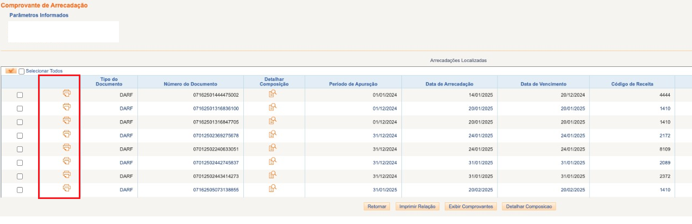The image size is (692, 224).
Task: Check the Selecionar Todos checkbox
Action: click(22, 71)
